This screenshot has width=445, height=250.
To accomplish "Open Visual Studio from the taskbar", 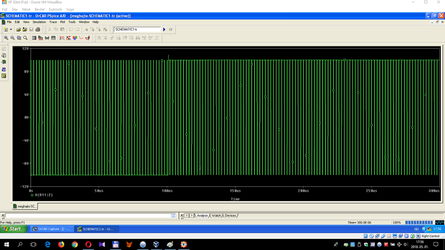I will (x=102, y=244).
